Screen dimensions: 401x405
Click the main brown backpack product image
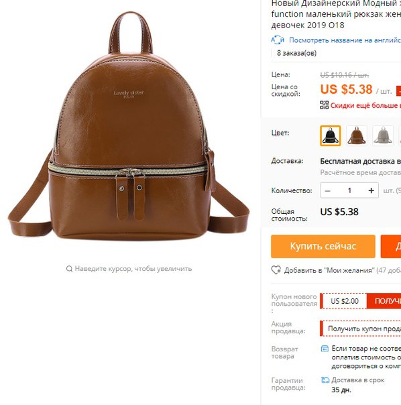pyautogui.click(x=128, y=126)
